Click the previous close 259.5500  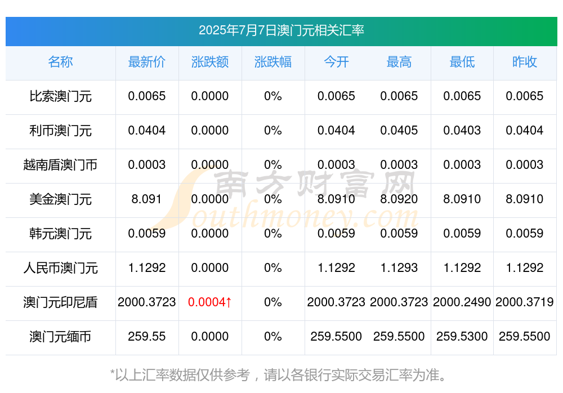pyautogui.click(x=525, y=337)
